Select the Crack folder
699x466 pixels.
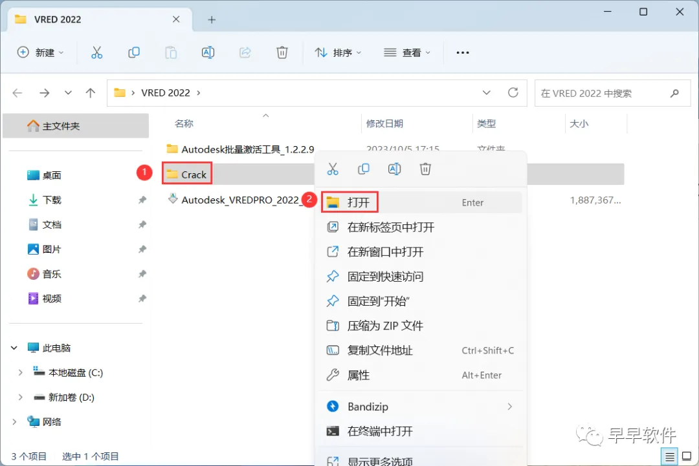187,175
